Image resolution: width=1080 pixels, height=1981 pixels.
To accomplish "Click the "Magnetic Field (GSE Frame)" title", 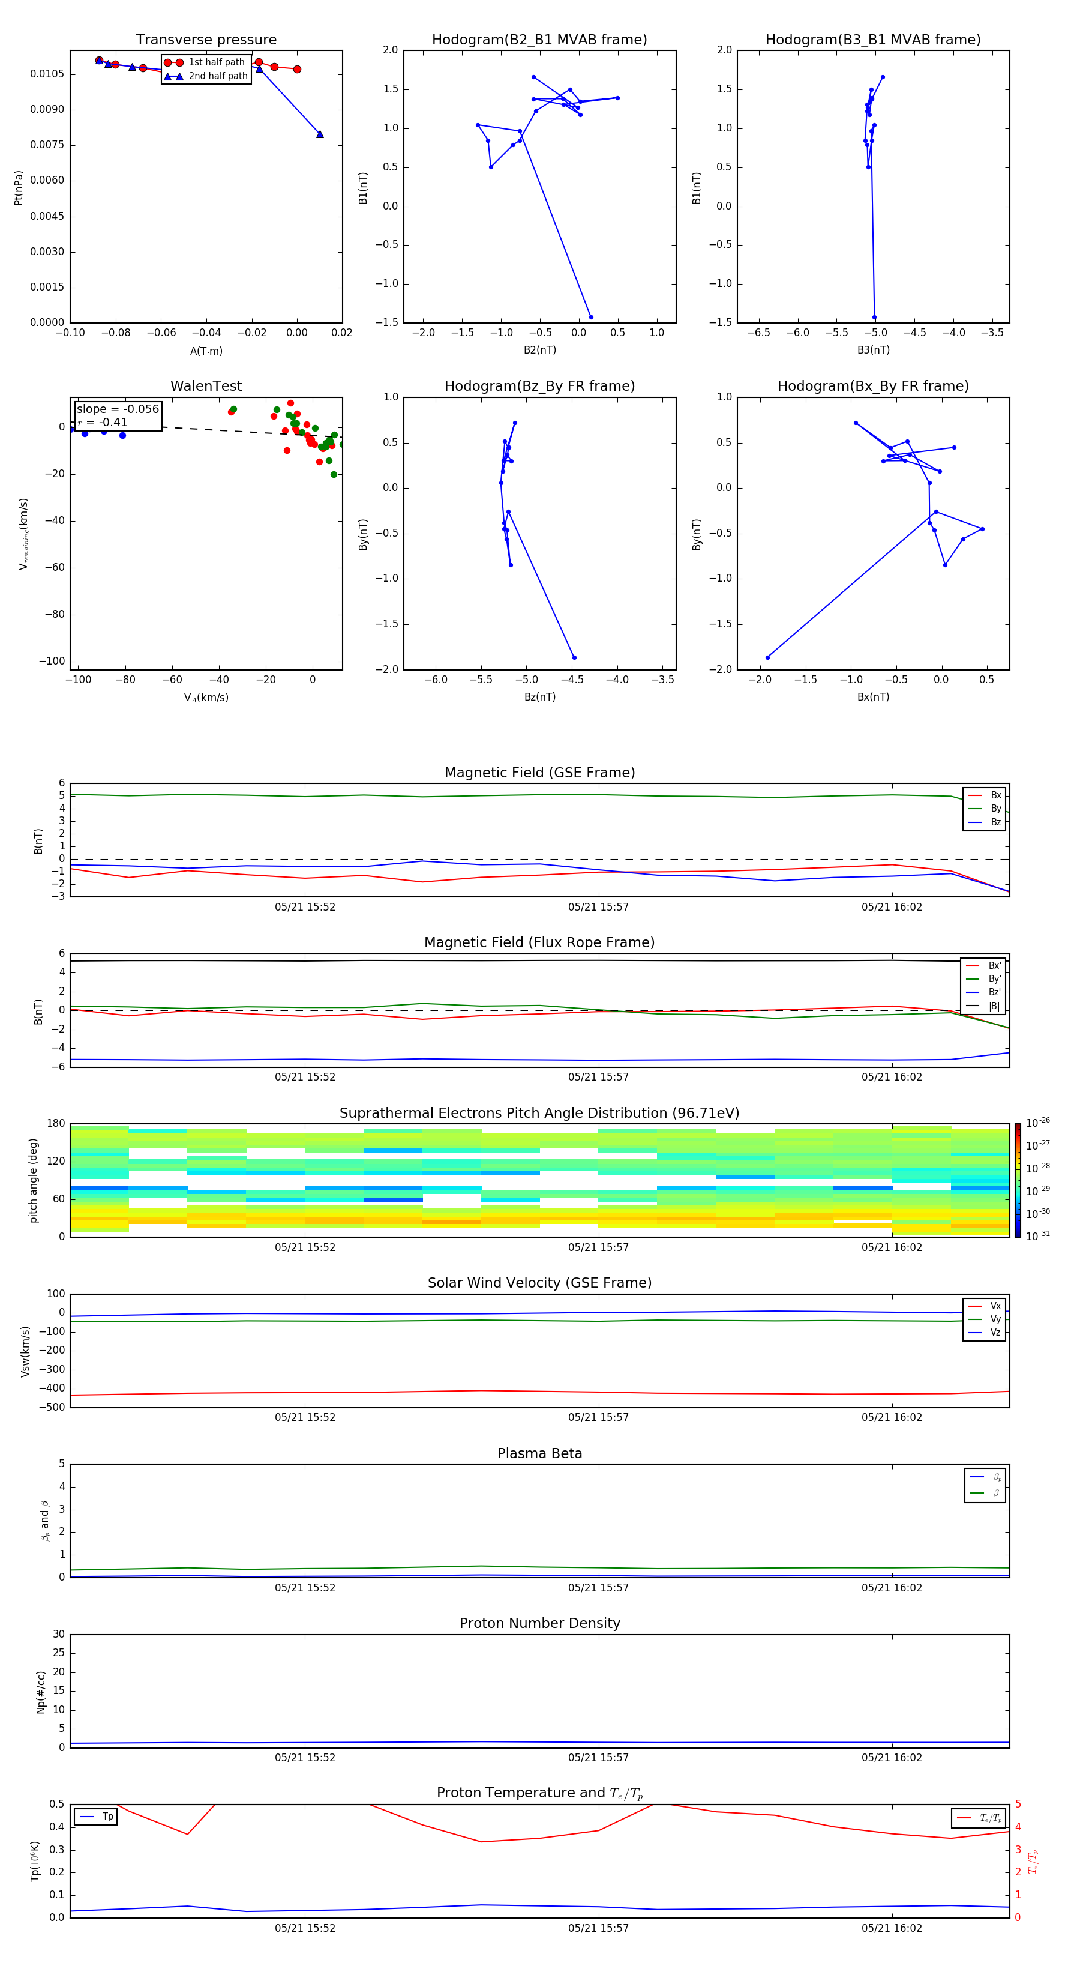I will pos(539,773).
